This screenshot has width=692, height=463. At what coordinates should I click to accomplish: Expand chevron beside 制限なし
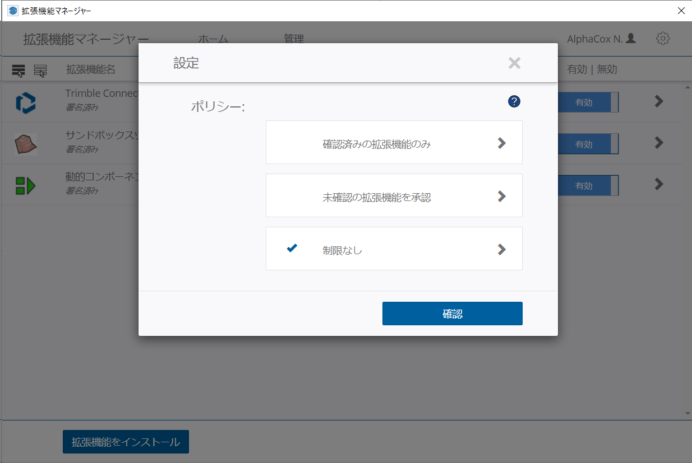coord(501,250)
